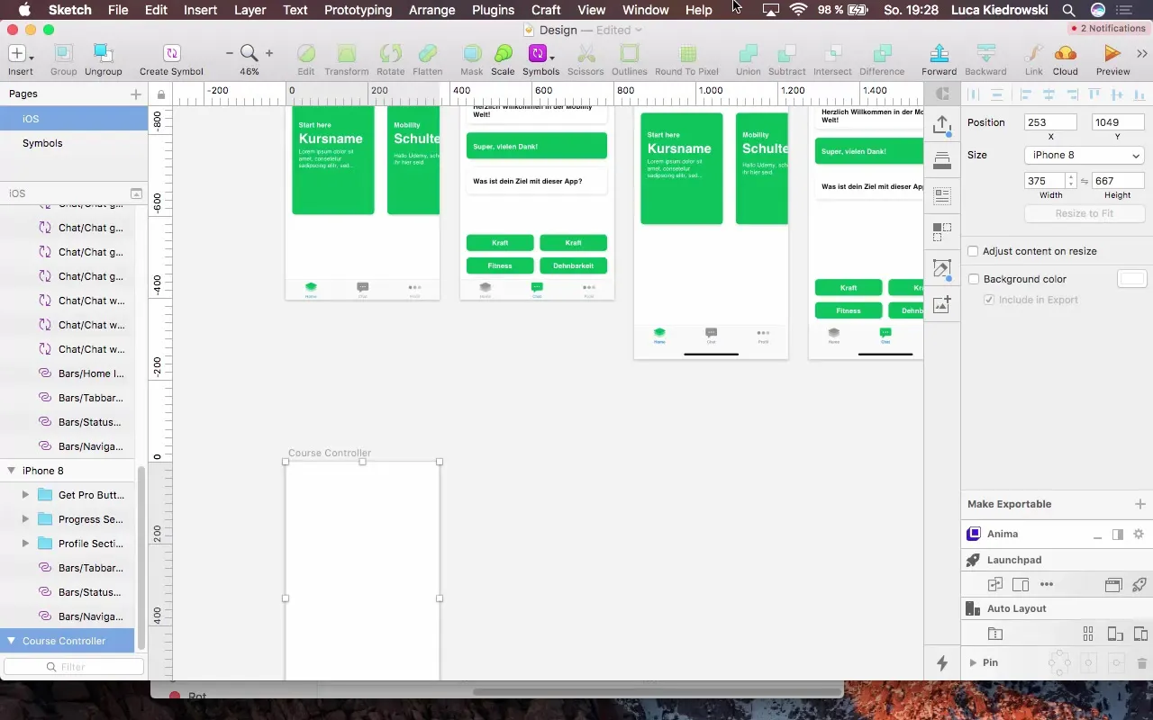
Task: Open the Arrange menu
Action: (431, 10)
